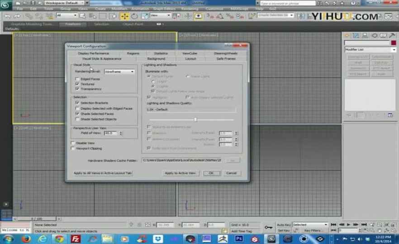Uncheck the Textures checkbox
The width and height of the screenshot is (399, 244).
77,84
